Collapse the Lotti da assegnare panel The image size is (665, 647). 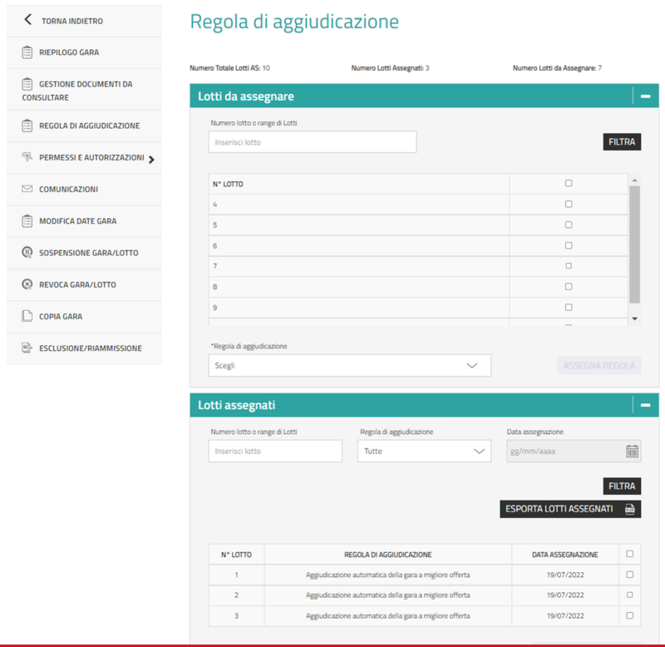[646, 96]
